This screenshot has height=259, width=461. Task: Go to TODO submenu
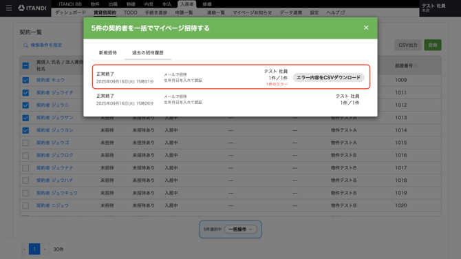(130, 12)
